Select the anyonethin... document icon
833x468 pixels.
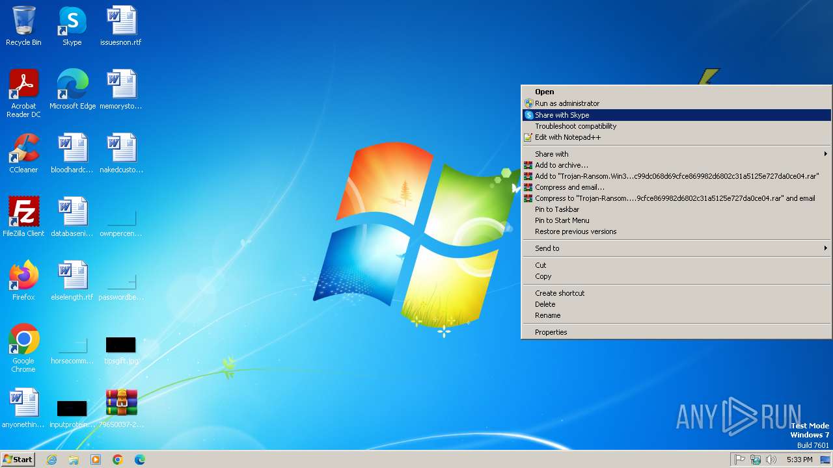tap(23, 408)
